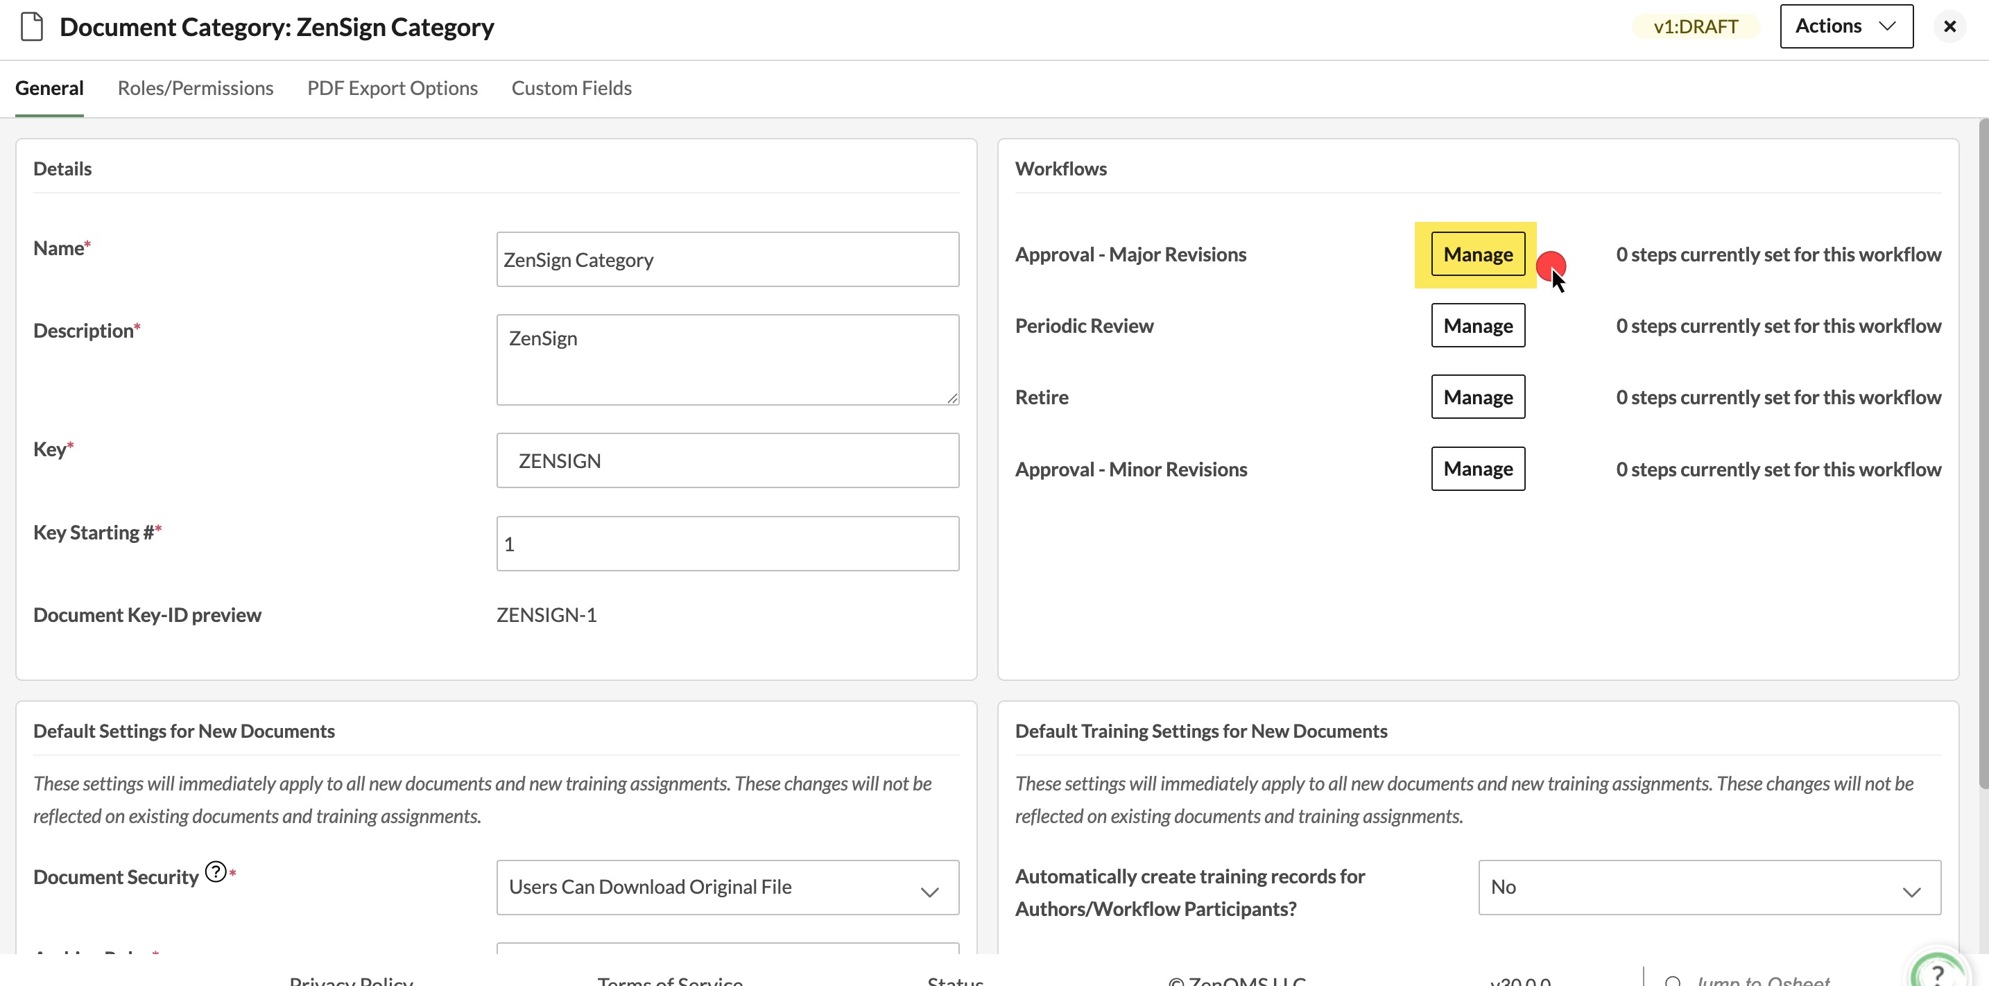Click the Description text area
Viewport: 1989px width, 986px height.
pyautogui.click(x=727, y=360)
